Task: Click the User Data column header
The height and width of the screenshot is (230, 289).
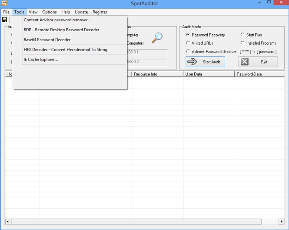Action: 209,74
